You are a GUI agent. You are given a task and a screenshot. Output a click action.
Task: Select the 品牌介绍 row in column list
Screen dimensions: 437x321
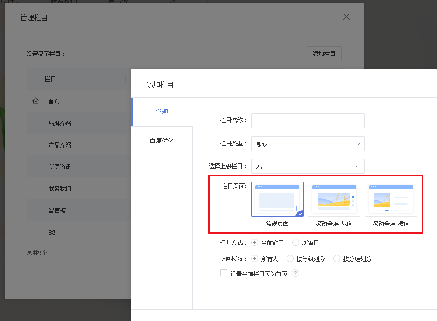(79, 123)
